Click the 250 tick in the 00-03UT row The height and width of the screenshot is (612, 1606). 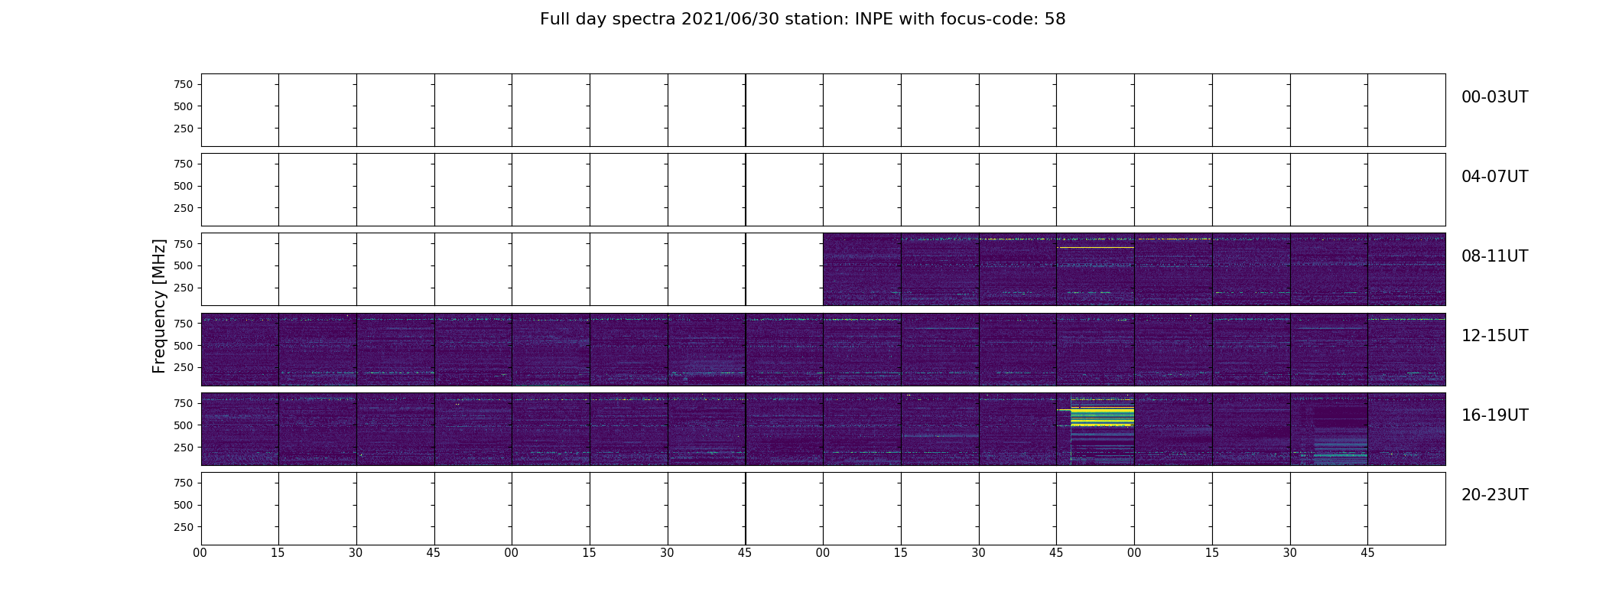tap(184, 129)
